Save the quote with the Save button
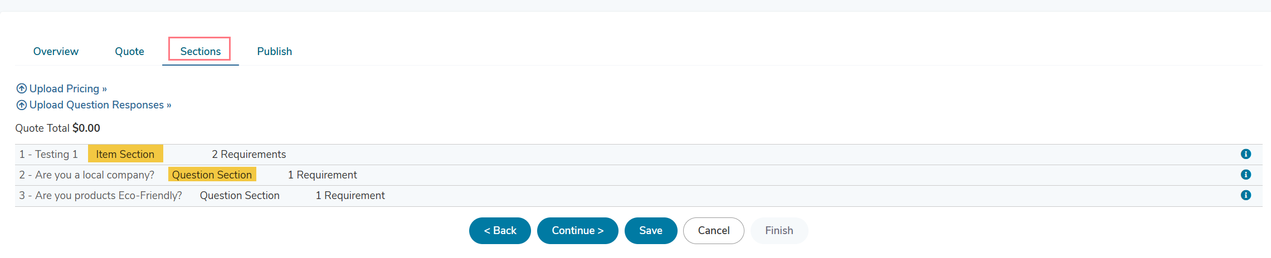 [x=651, y=231]
